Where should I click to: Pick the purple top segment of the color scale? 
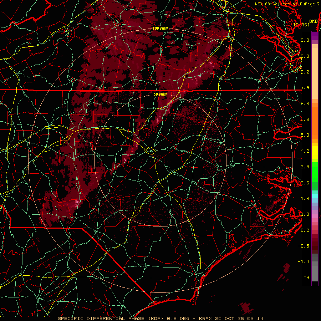315,36
